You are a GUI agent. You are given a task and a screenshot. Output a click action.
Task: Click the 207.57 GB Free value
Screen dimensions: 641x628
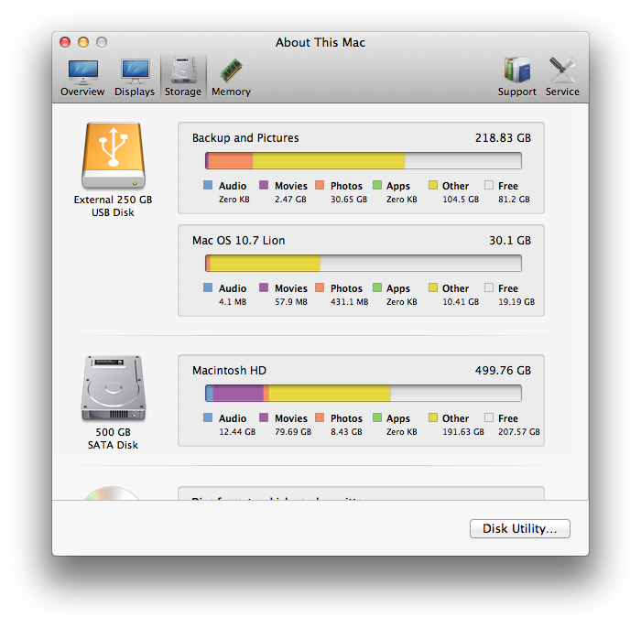pyautogui.click(x=519, y=432)
